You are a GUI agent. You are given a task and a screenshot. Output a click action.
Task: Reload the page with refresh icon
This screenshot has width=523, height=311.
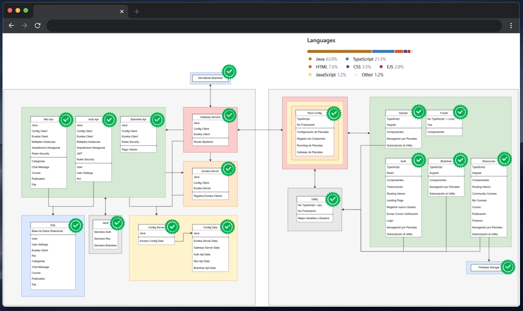(38, 26)
